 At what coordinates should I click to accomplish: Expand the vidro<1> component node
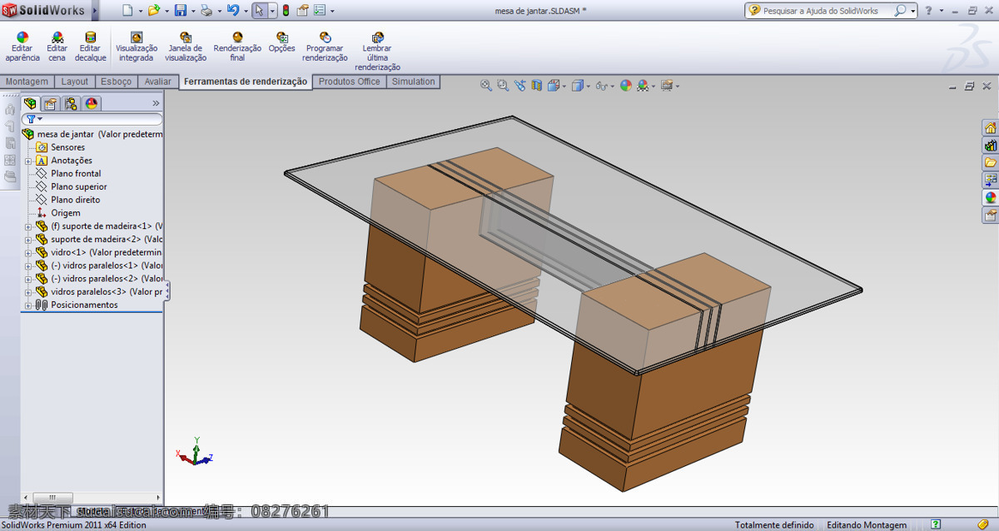point(27,252)
